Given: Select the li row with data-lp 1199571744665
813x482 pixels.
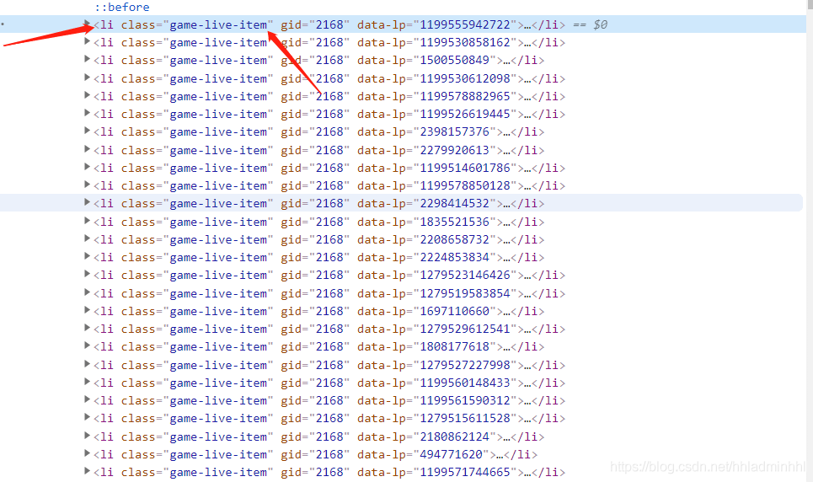Looking at the screenshot, I should tap(329, 472).
